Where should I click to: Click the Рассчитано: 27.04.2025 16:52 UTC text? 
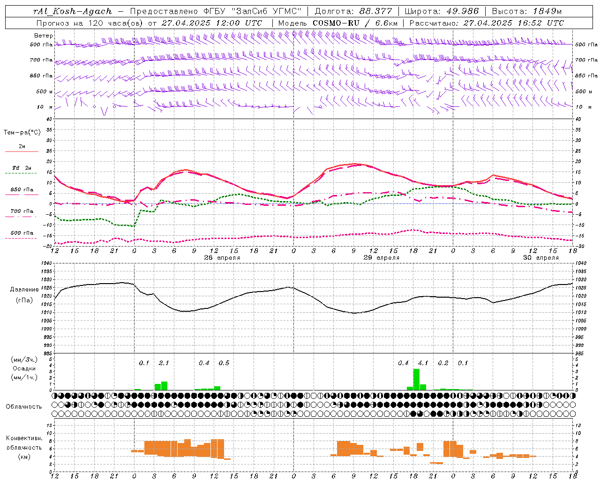coord(487,23)
